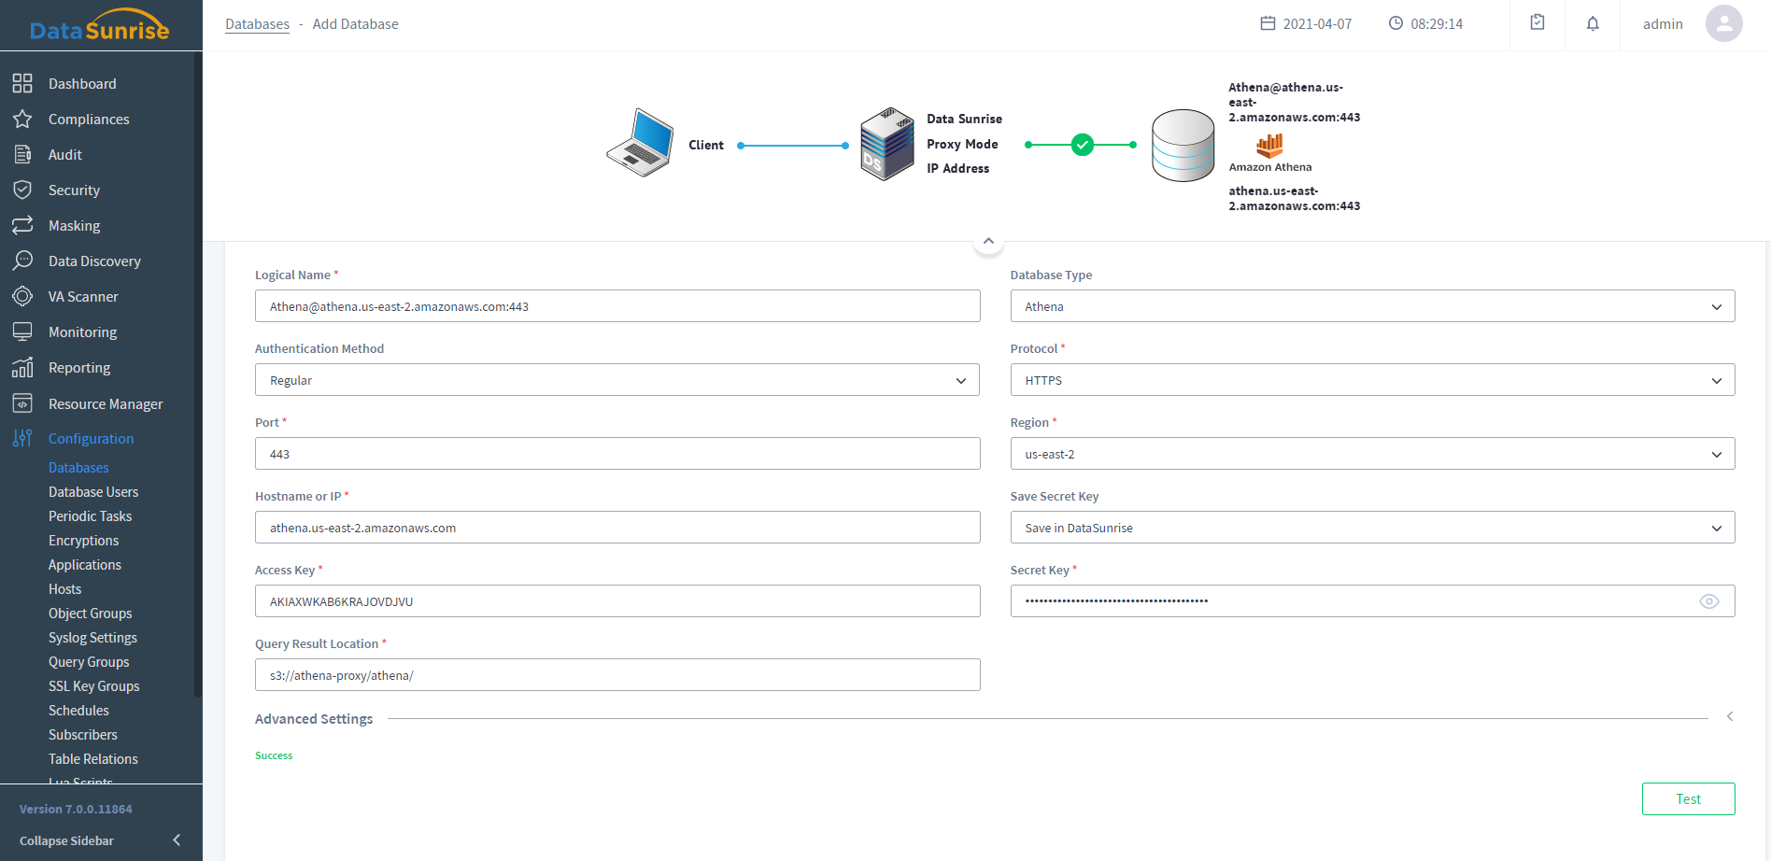
Task: Click the Query Result Location field
Action: (x=616, y=675)
